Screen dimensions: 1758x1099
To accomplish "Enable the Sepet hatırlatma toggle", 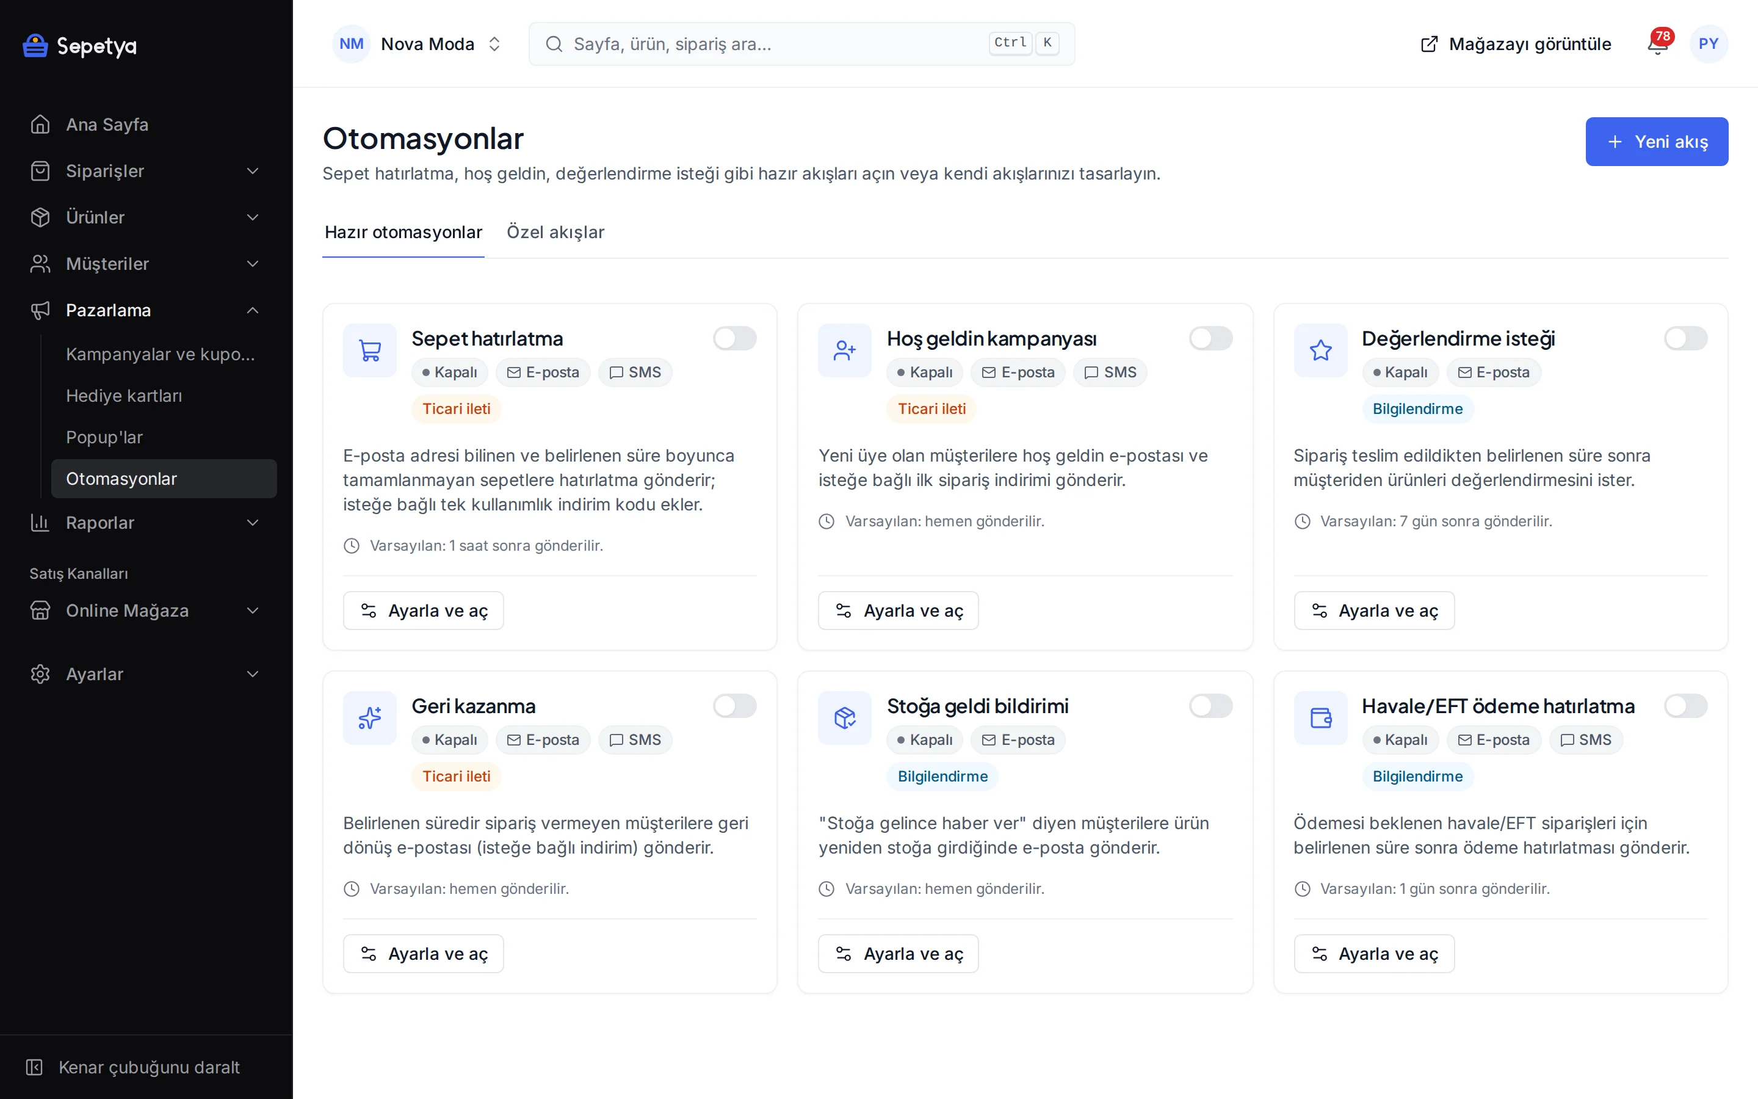I will coord(734,338).
